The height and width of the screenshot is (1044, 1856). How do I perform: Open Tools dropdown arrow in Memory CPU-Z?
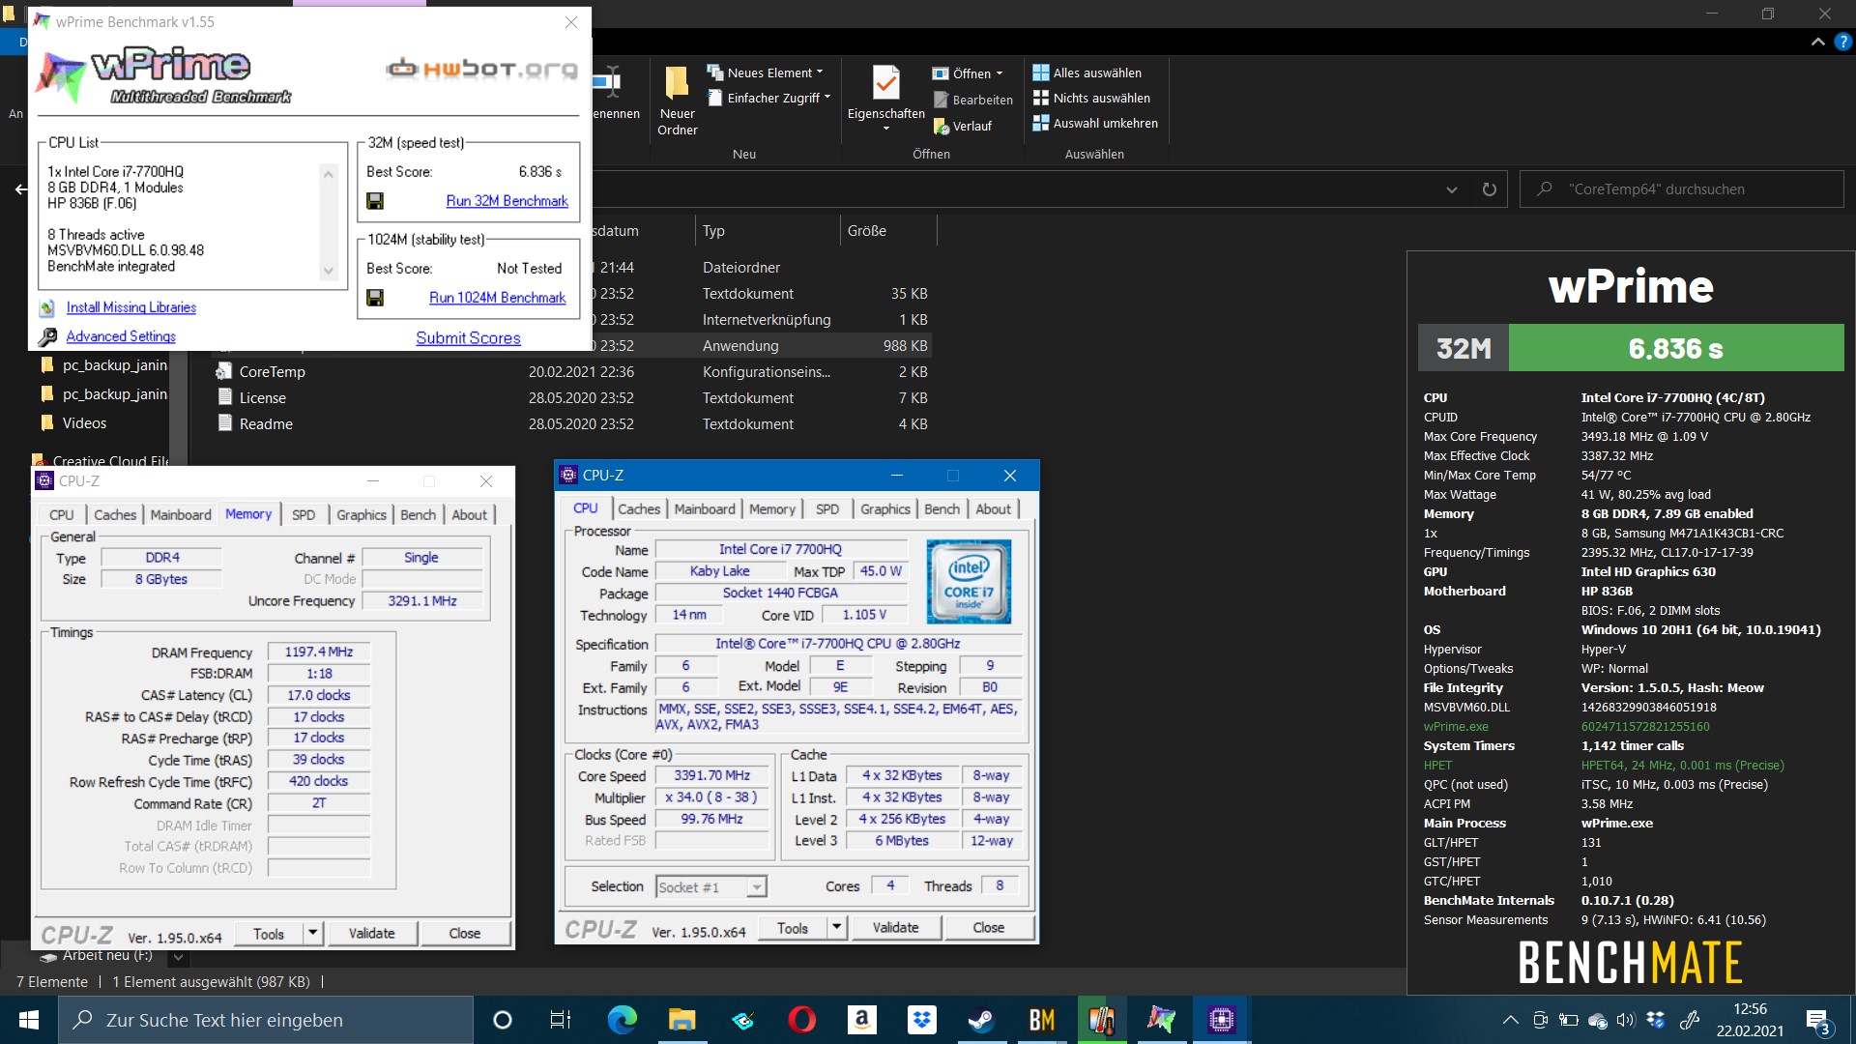click(x=312, y=933)
